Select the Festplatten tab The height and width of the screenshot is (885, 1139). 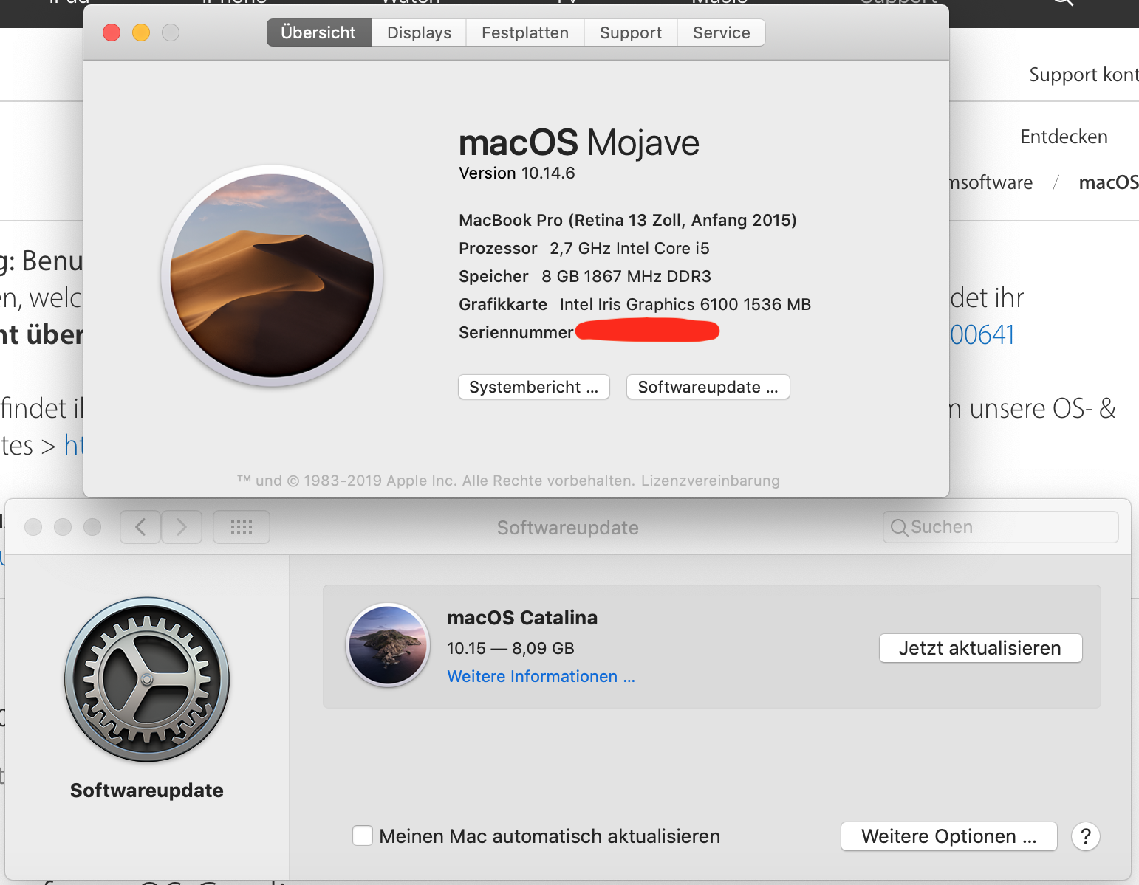click(525, 32)
